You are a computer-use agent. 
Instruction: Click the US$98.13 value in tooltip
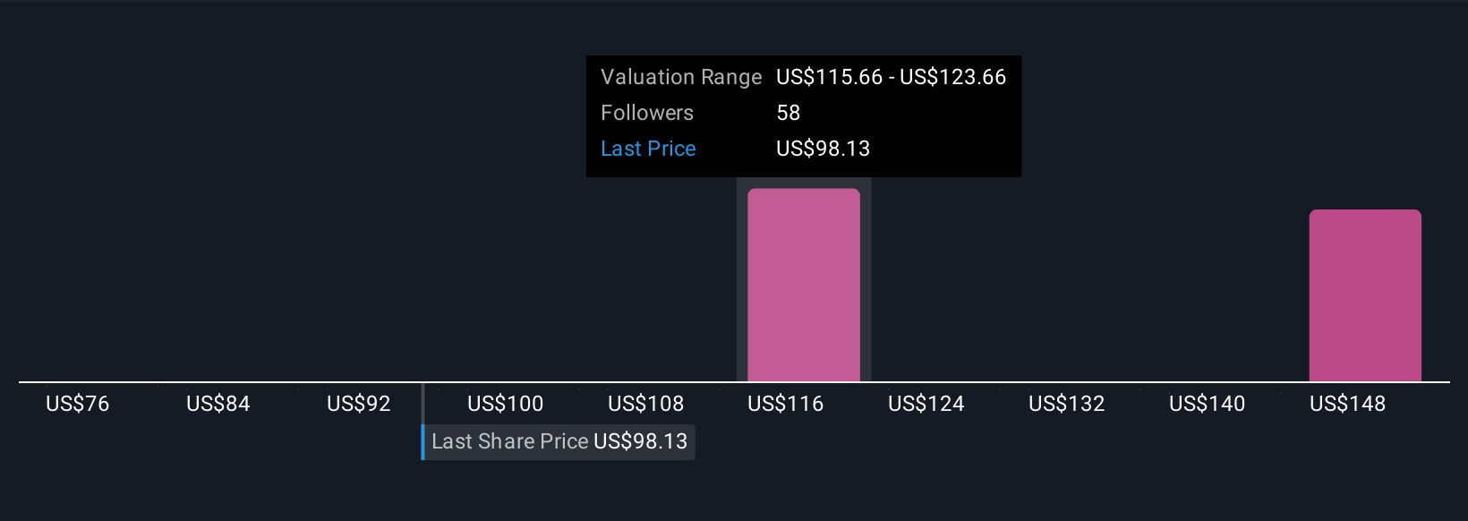tap(824, 149)
